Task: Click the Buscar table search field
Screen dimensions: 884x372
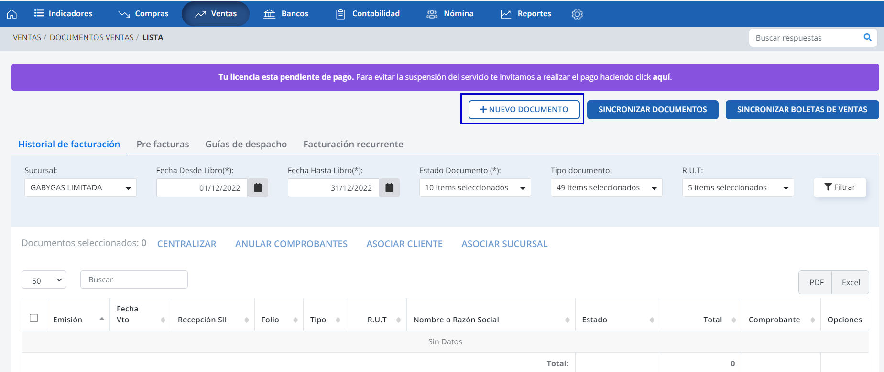Action: (x=134, y=279)
